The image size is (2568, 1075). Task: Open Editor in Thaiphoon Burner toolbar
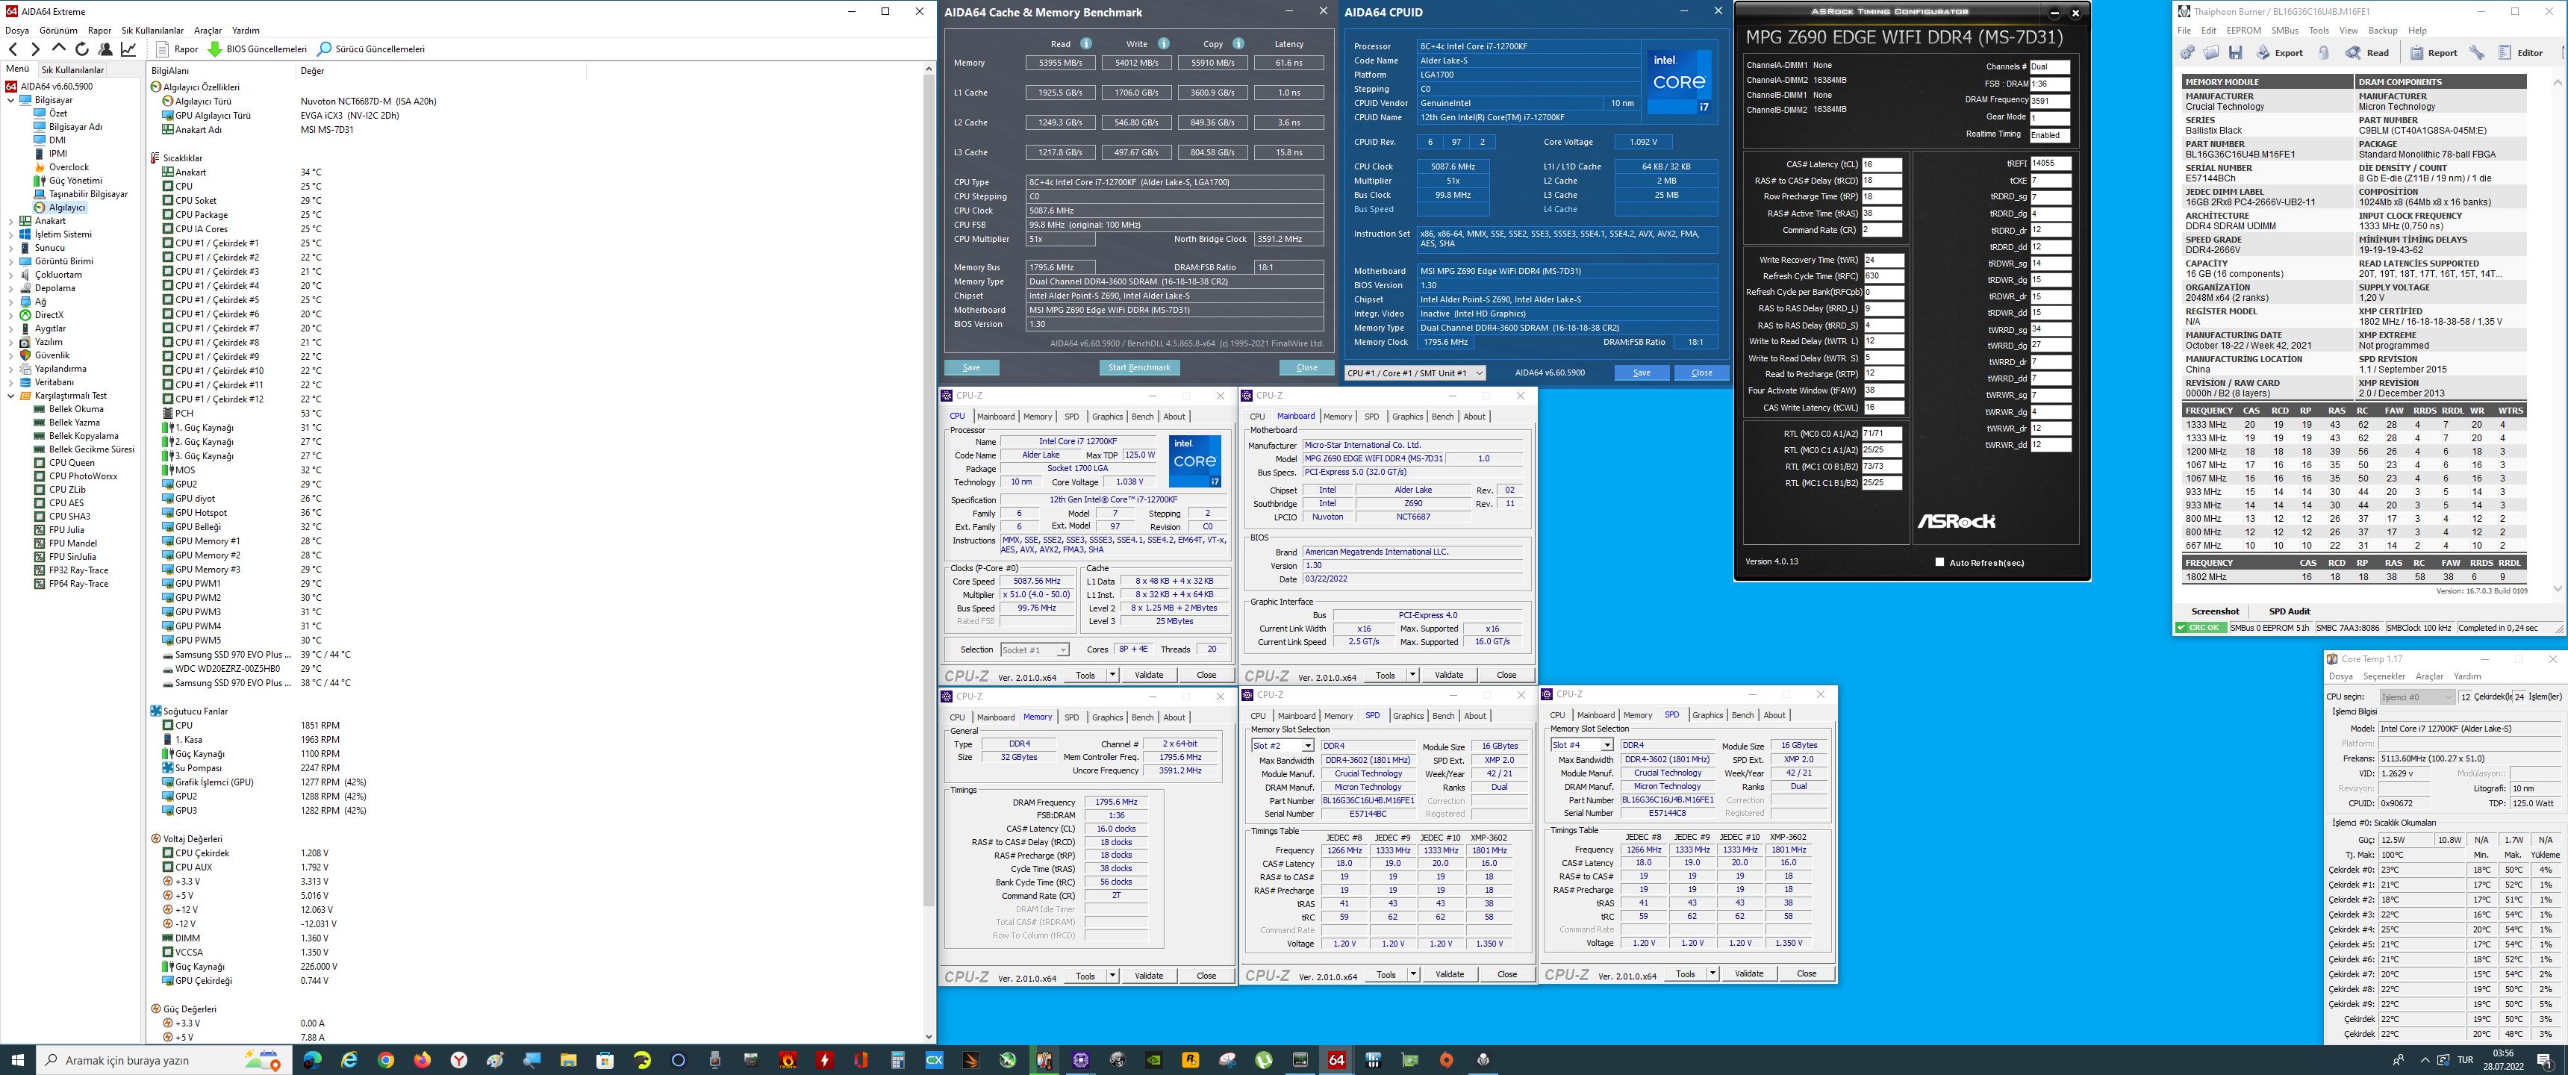click(x=2521, y=53)
